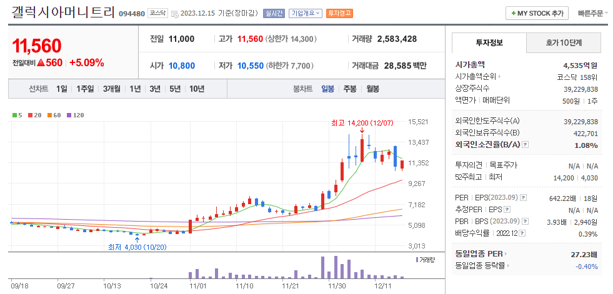Click the PBR value 3.93배
This screenshot has height=294, width=613.
pos(557,222)
